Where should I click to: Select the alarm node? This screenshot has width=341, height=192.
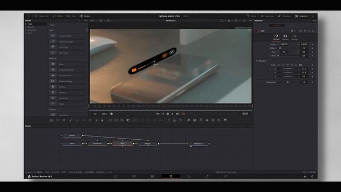click(x=72, y=143)
